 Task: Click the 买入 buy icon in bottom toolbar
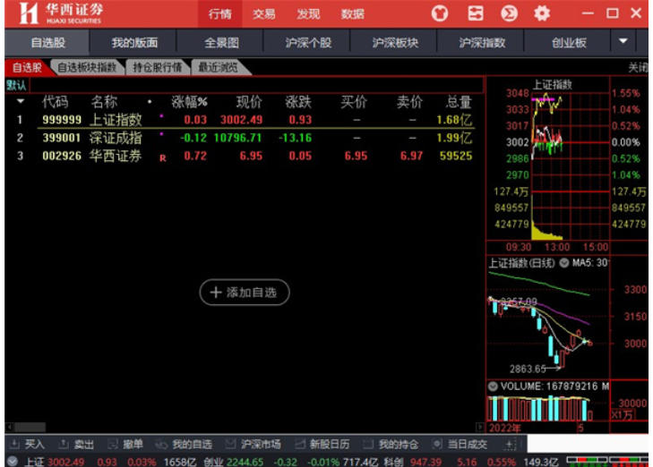point(14,445)
